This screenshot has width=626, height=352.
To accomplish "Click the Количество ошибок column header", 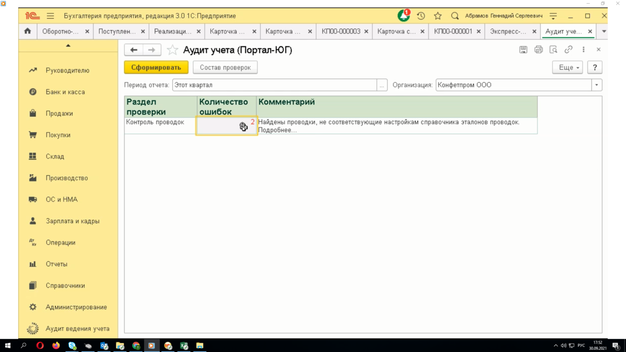I will 226,107.
